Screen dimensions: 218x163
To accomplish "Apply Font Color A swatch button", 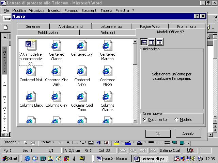I will click(x=140, y=143).
